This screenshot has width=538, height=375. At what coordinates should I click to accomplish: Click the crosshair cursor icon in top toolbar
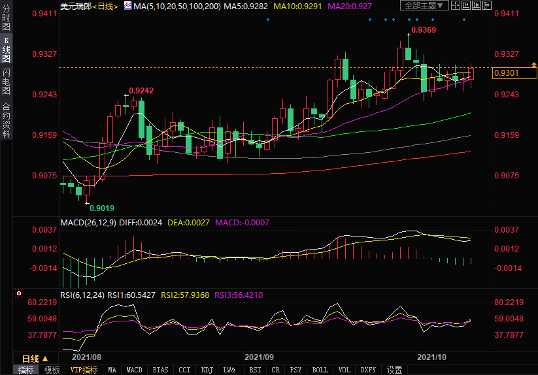[456, 6]
